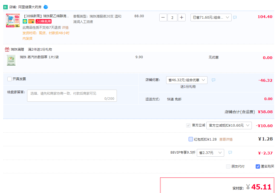277x193 pixels.
Task: Click the eye drops product thumbnail
Action: (x=13, y=21)
